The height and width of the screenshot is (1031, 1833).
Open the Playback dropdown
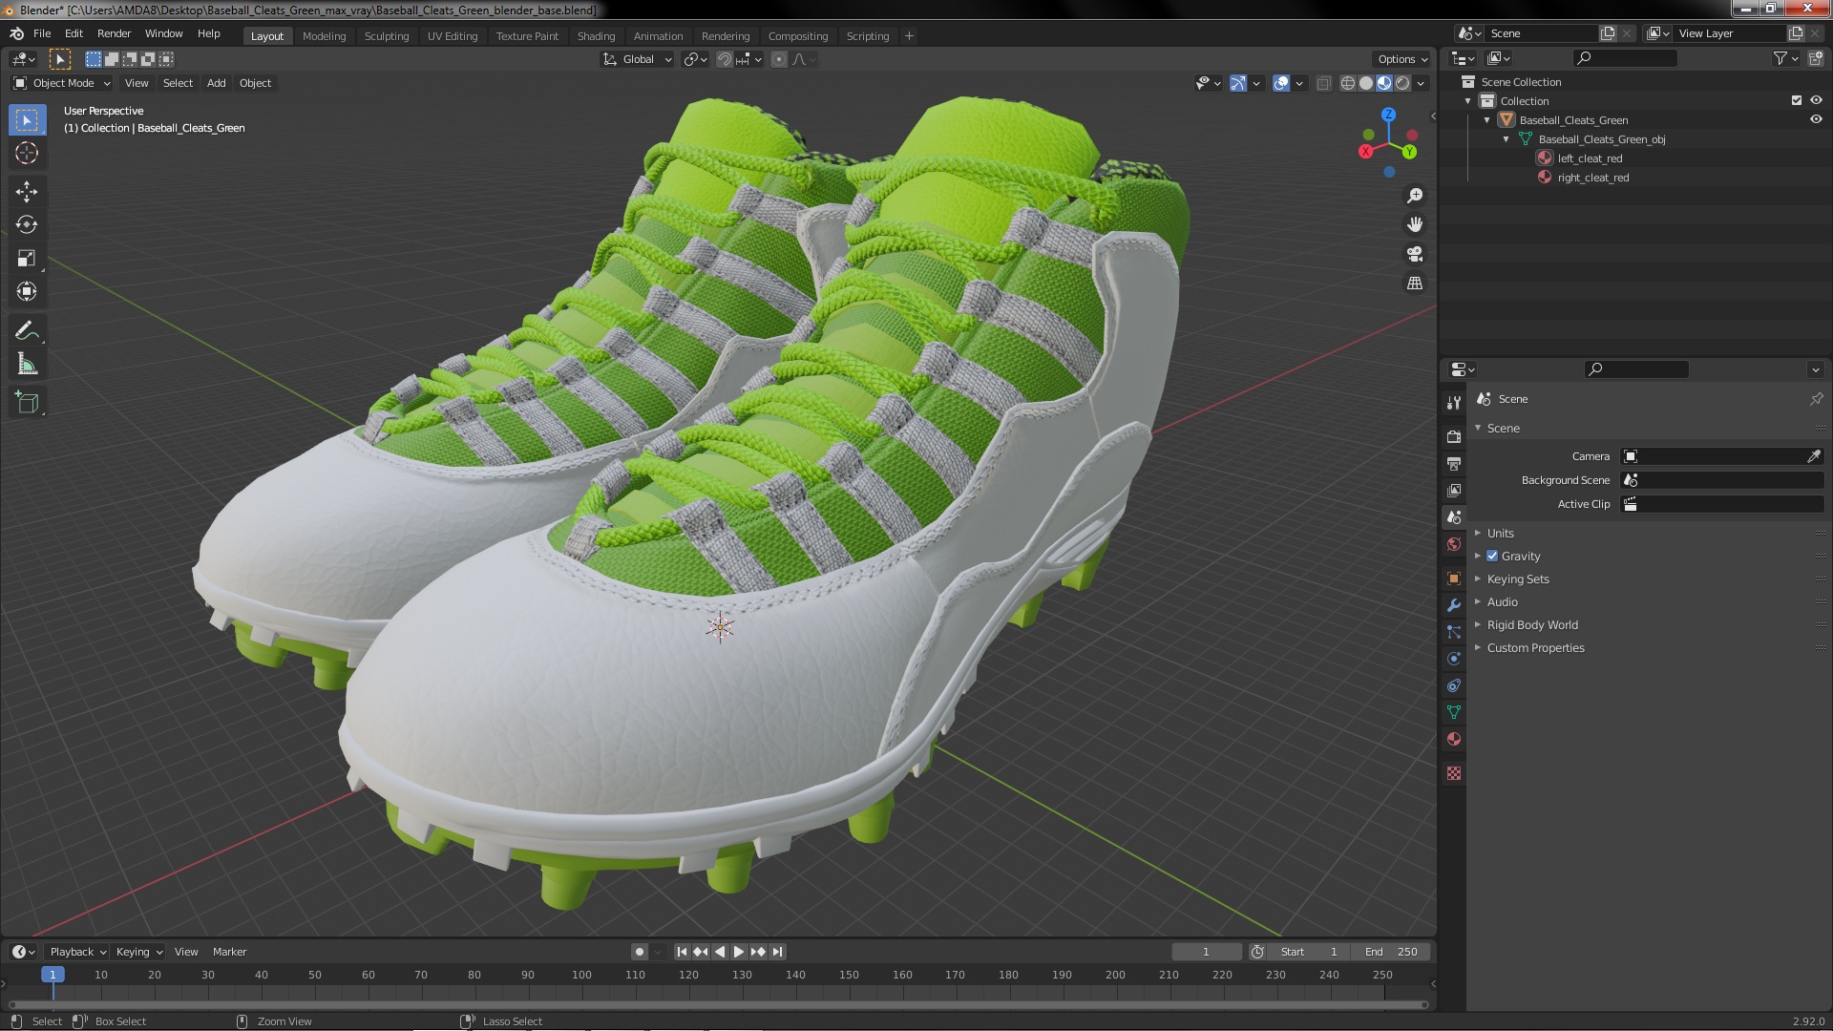(77, 952)
